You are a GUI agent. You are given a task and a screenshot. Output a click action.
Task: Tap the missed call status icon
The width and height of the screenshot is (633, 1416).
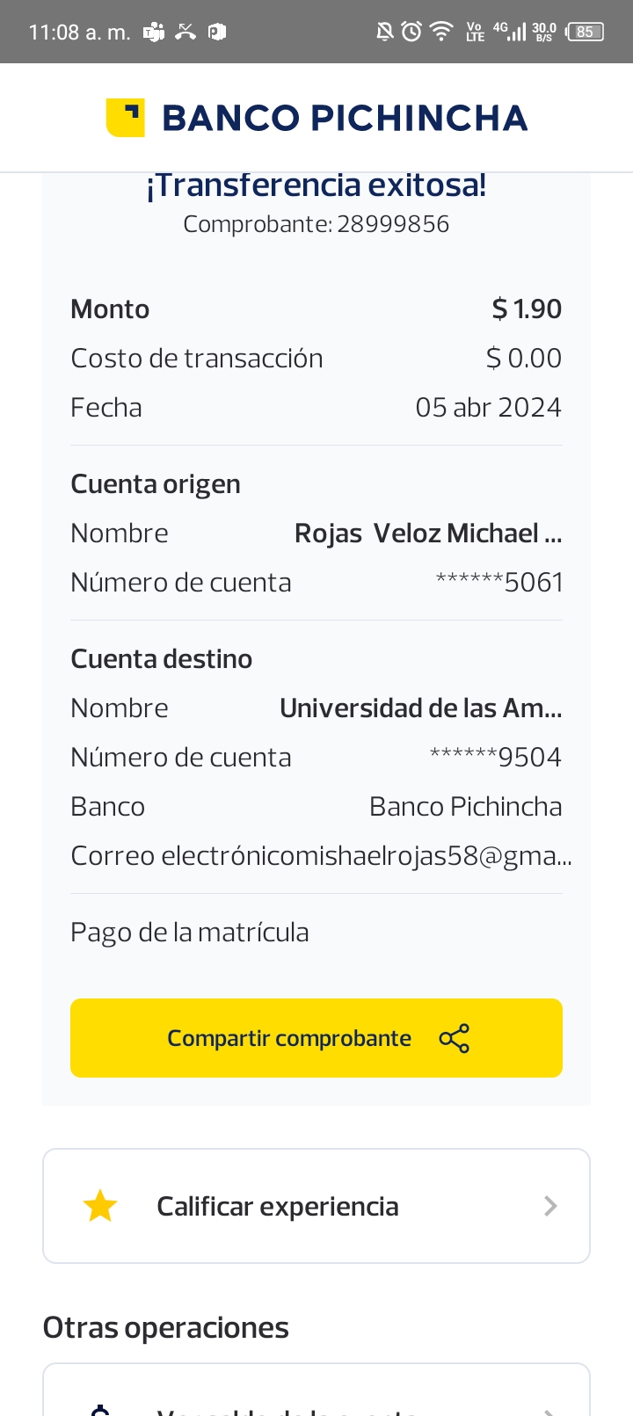[x=186, y=33]
